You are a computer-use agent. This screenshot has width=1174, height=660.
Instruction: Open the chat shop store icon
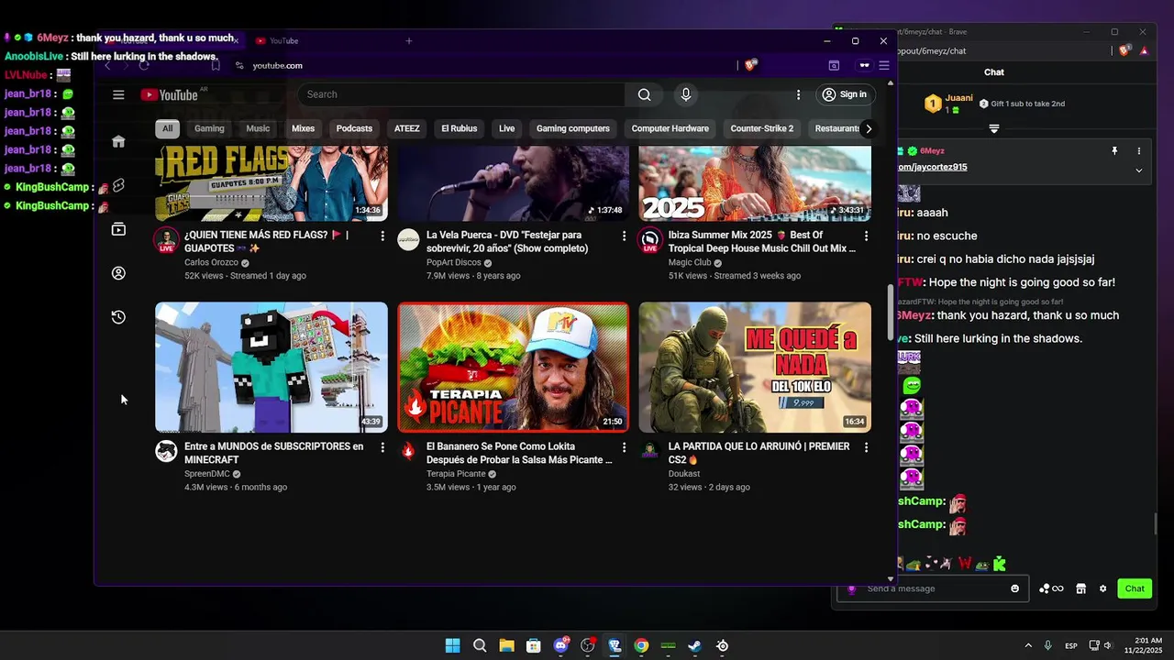pyautogui.click(x=1080, y=588)
